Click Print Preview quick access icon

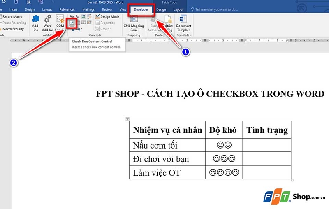click(x=29, y=2)
